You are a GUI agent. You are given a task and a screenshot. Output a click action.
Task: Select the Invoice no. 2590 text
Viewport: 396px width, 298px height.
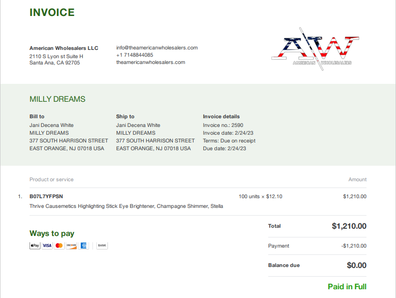223,125
